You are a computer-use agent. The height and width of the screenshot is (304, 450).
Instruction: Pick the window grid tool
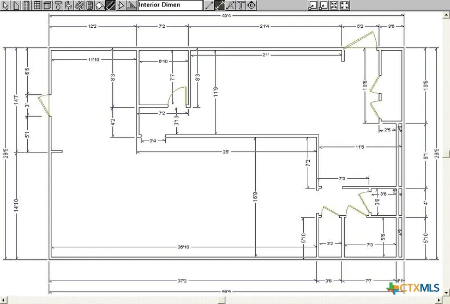point(37,5)
